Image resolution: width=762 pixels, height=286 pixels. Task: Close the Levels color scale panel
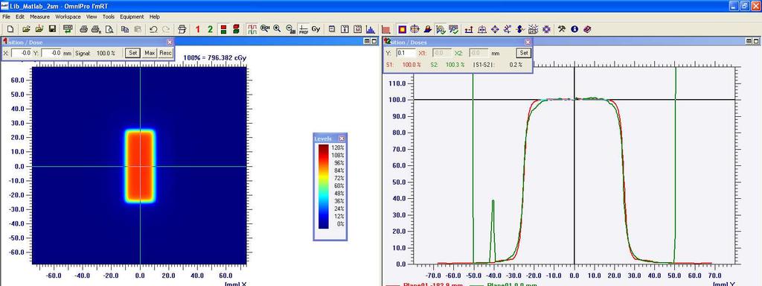(342, 139)
